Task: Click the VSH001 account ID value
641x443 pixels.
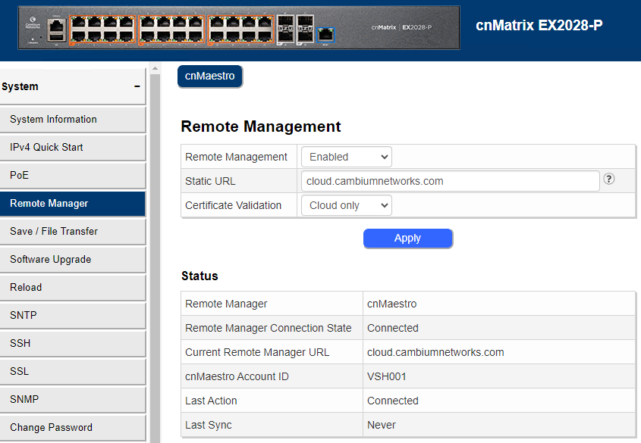Action: [x=387, y=376]
